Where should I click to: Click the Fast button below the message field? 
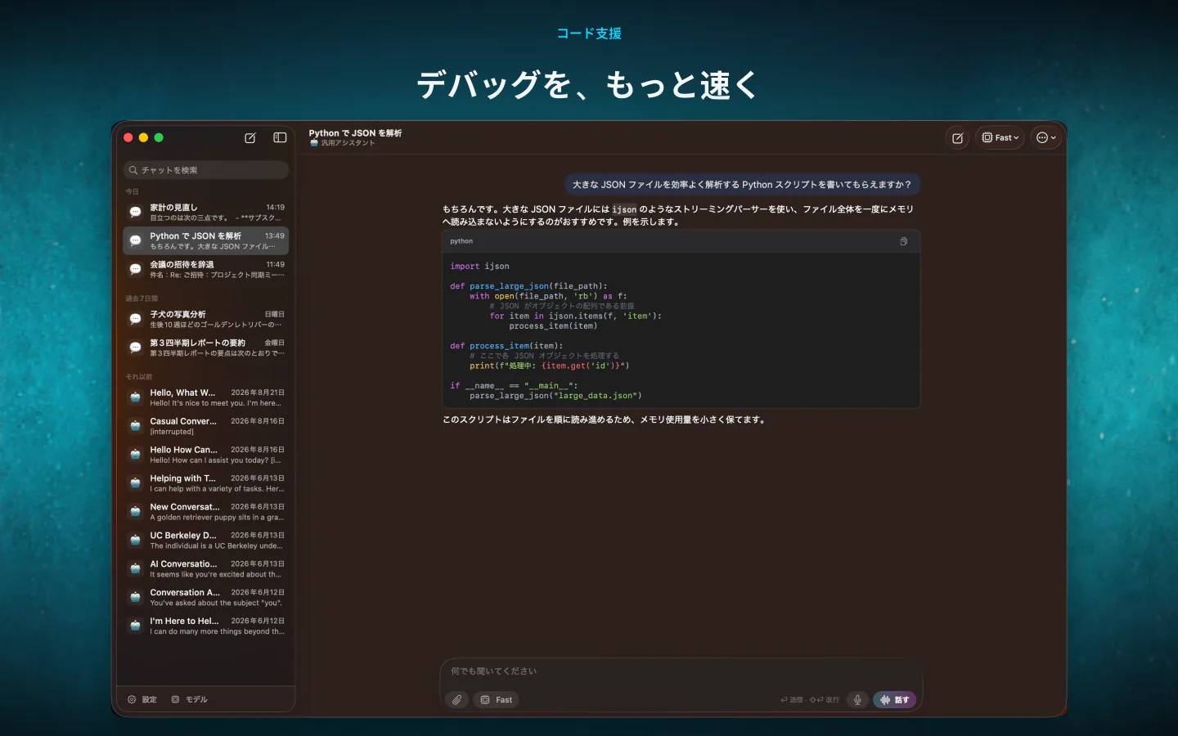pyautogui.click(x=497, y=700)
